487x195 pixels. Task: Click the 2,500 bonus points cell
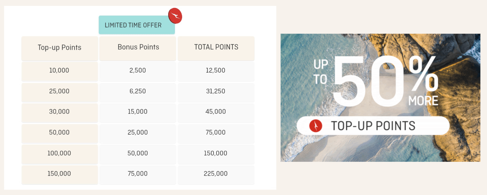[x=138, y=71]
